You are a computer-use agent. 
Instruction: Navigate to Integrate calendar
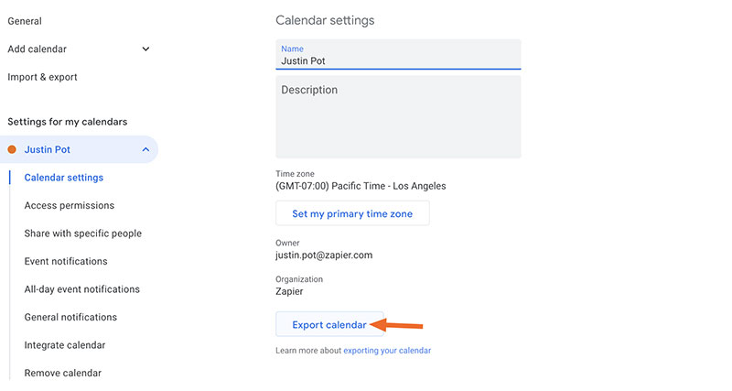click(x=65, y=345)
